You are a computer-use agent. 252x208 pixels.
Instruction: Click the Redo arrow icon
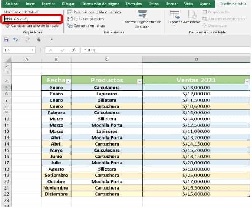click(27, 39)
